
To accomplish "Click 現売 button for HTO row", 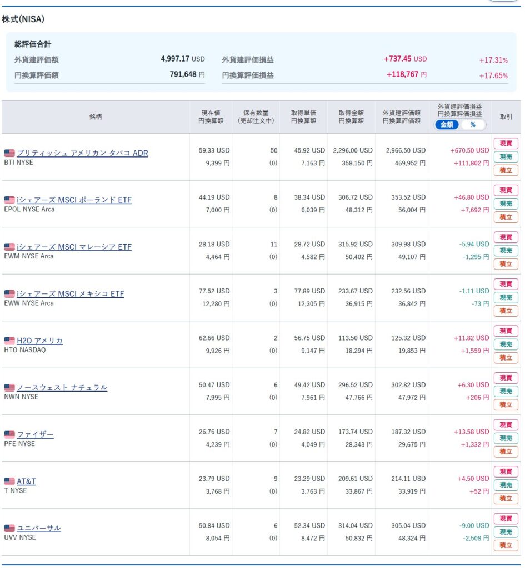I will pos(506,344).
